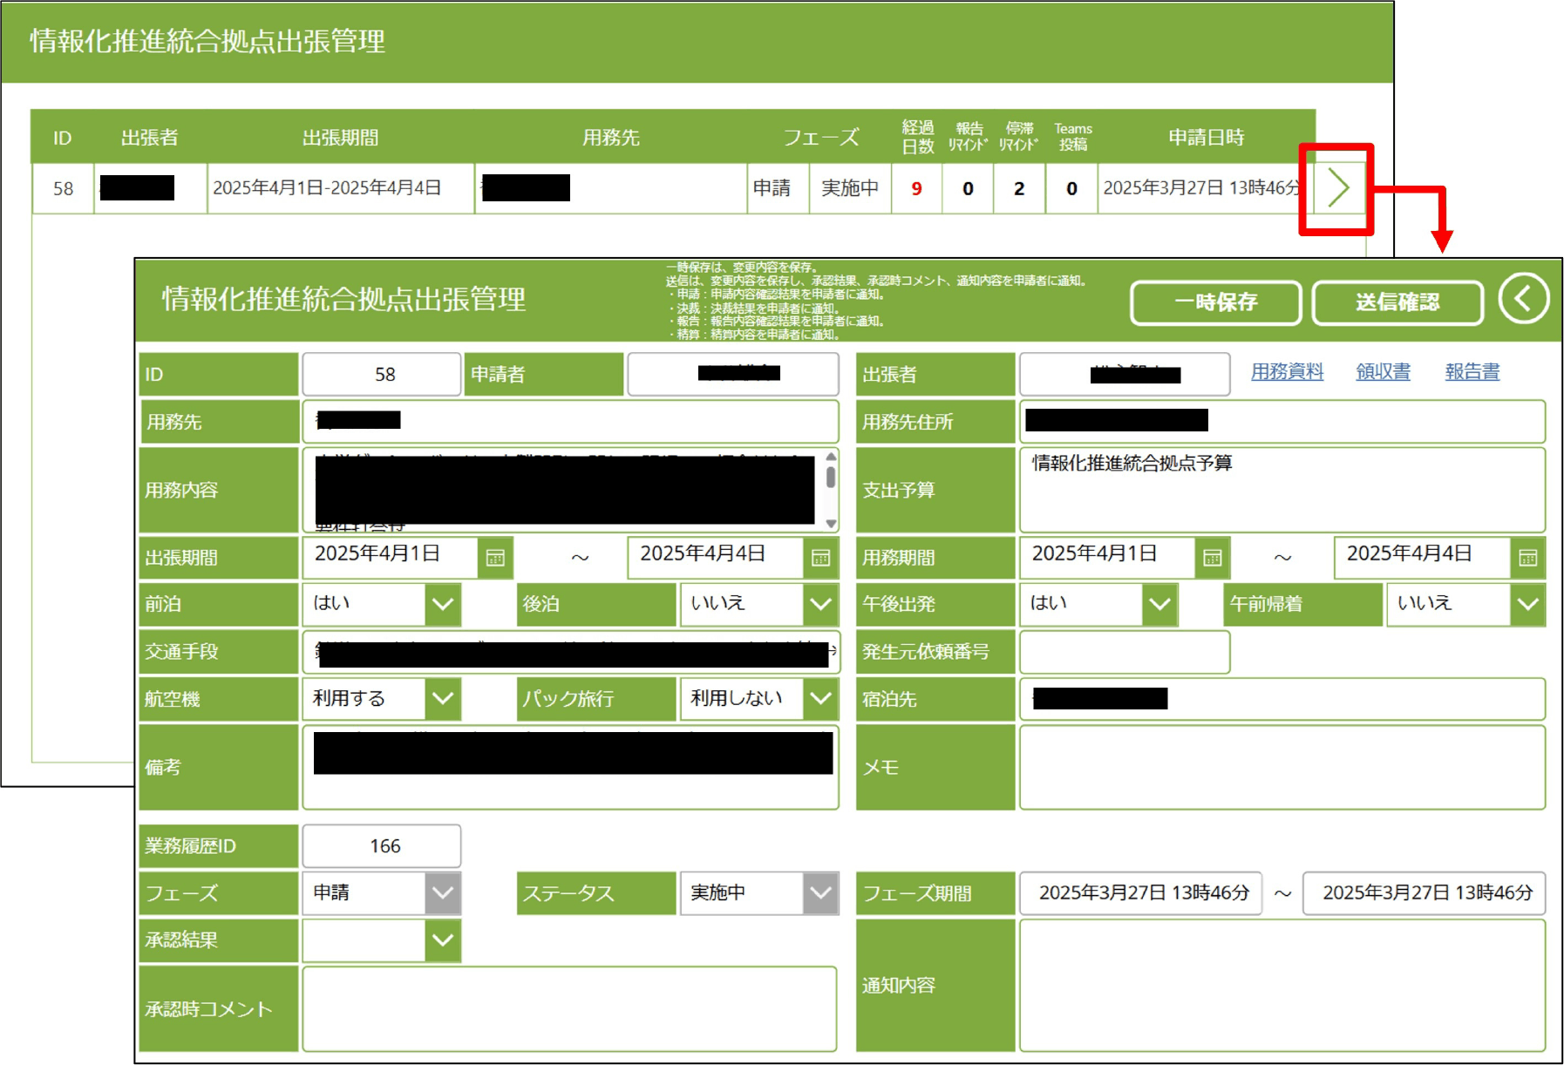Click the ID field showing 58
Viewport: 1564px width, 1065px height.
[382, 375]
